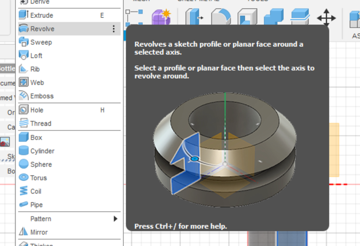
Task: Click the image thumbnail in browser panel
Action: [x=5, y=142]
